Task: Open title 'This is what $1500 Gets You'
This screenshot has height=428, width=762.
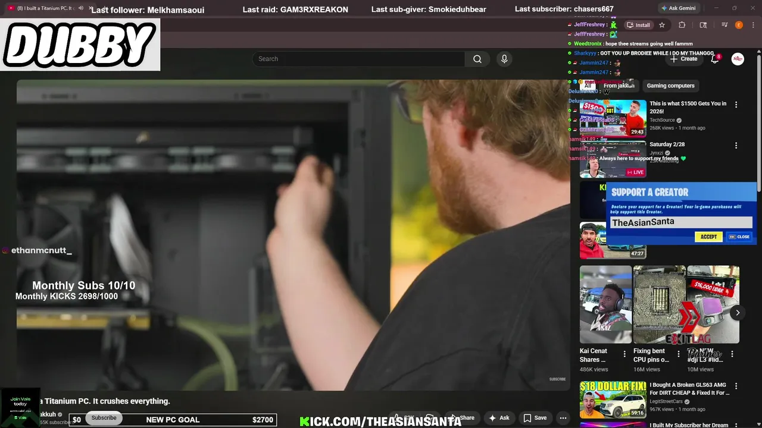Action: [x=688, y=108]
